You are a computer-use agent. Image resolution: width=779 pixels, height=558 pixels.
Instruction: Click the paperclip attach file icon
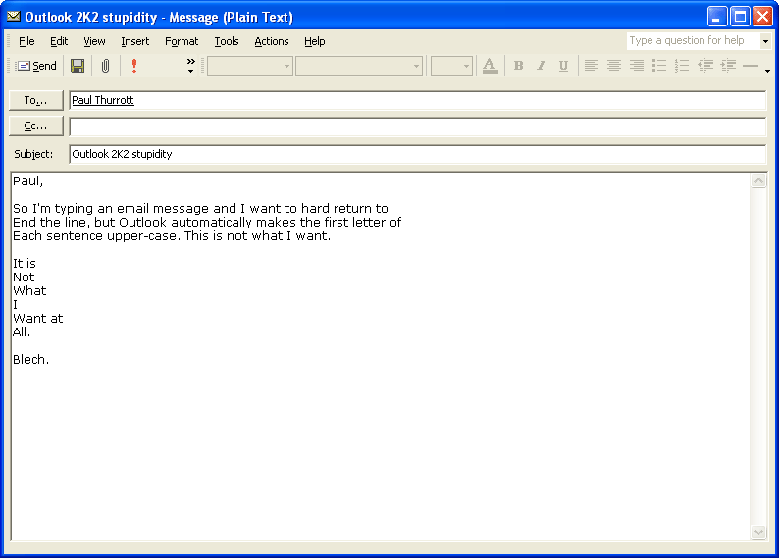(x=105, y=66)
